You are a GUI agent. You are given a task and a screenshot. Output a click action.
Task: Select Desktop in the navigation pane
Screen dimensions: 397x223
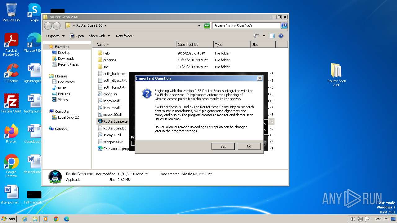point(64,53)
